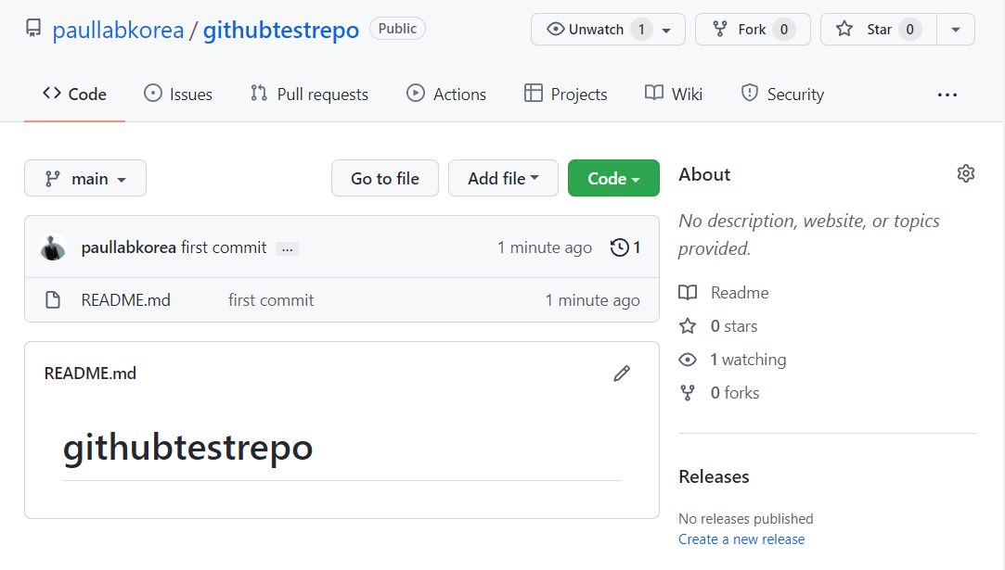The width and height of the screenshot is (1005, 570).
Task: Open the 1 watching link
Action: (x=748, y=360)
